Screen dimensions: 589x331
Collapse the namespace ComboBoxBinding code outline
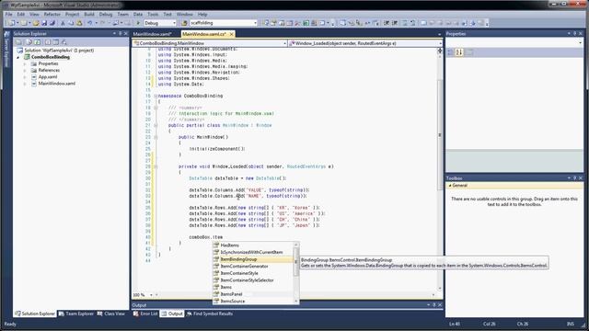pyautogui.click(x=156, y=96)
